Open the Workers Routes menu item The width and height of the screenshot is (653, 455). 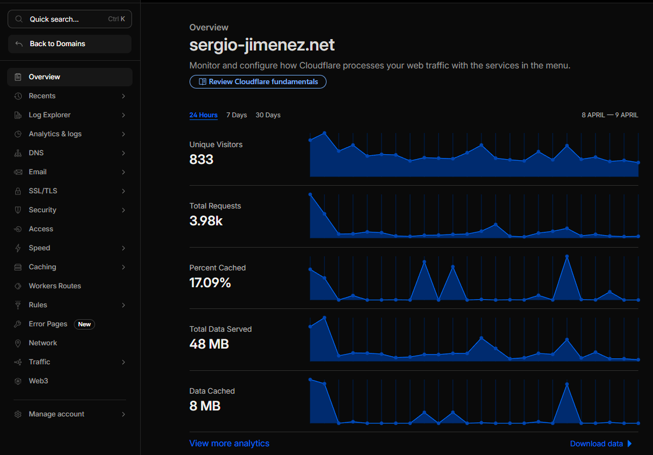[x=70, y=286]
